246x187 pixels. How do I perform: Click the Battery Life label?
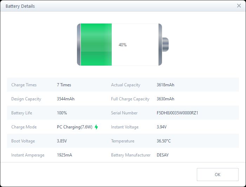[x=22, y=113]
